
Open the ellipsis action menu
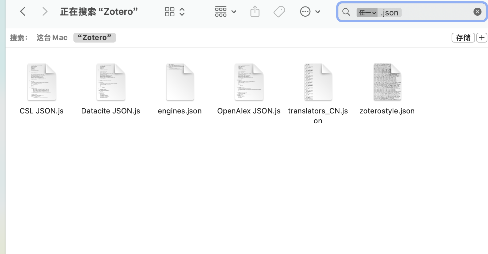(305, 12)
